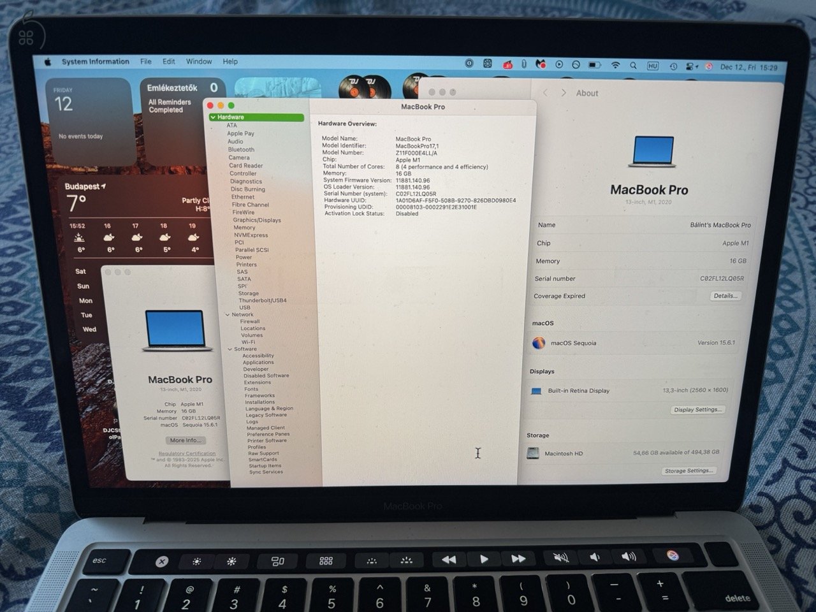Open the Wi-Fi status icon in menu bar

pos(615,65)
